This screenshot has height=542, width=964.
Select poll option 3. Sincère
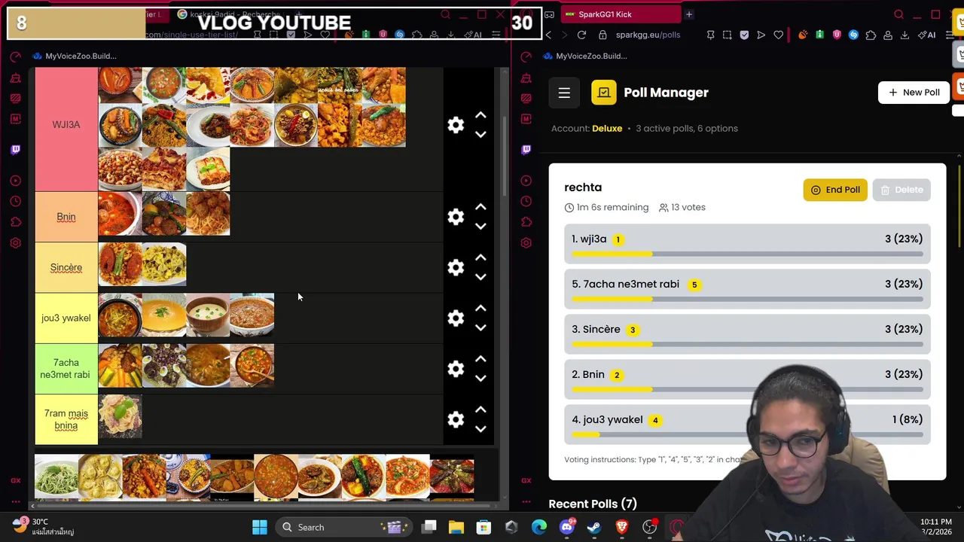click(747, 334)
